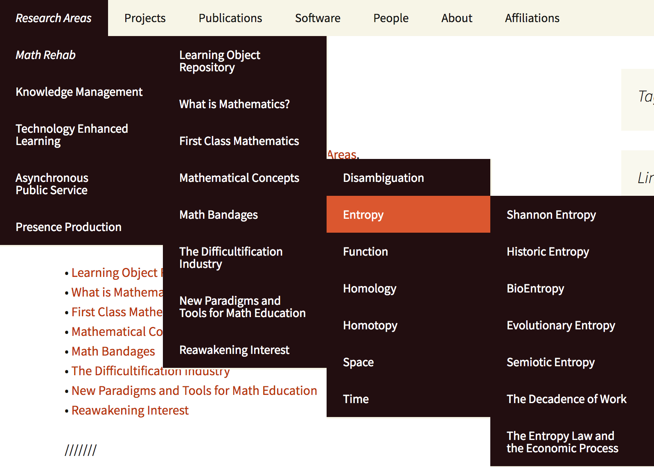The width and height of the screenshot is (654, 467).
Task: Go to the About page
Action: tap(457, 18)
